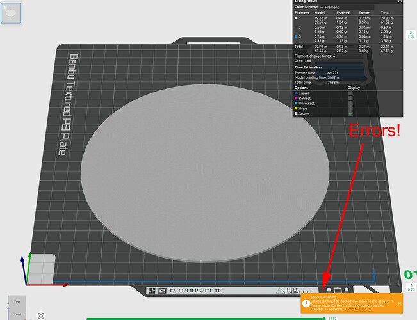417x320 pixels.
Task: Click the Seams white color swatch
Action: pyautogui.click(x=296, y=113)
